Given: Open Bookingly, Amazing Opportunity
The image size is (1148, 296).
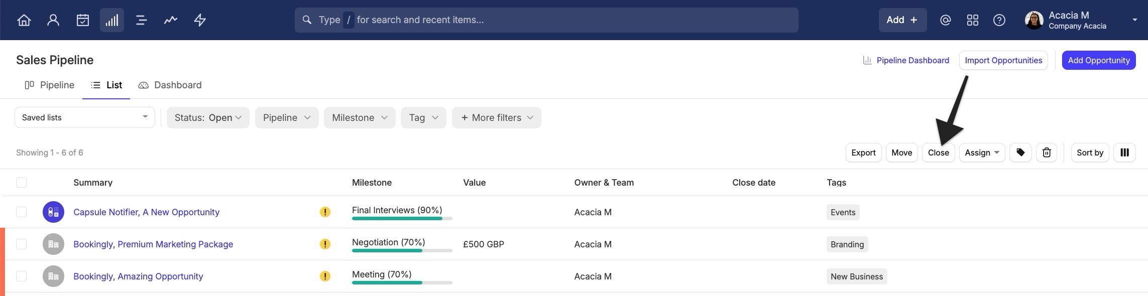Looking at the screenshot, I should tap(138, 276).
